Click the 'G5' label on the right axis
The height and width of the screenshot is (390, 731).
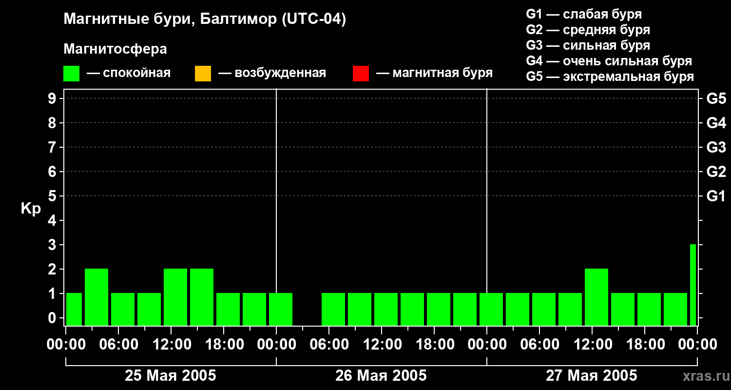716,98
